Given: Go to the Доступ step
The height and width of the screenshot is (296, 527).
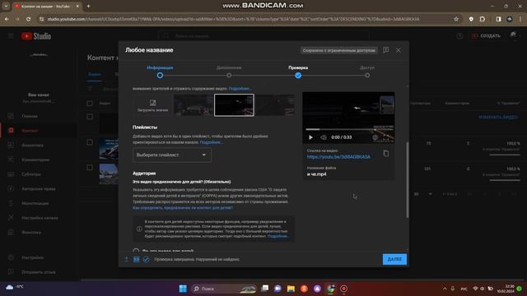Looking at the screenshot, I should (367, 72).
